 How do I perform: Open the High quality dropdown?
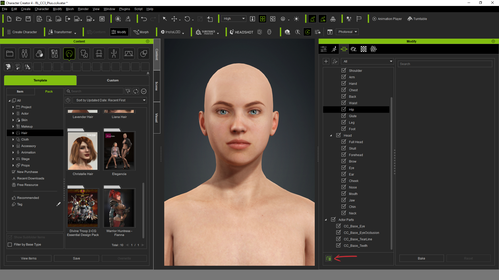tap(234, 19)
